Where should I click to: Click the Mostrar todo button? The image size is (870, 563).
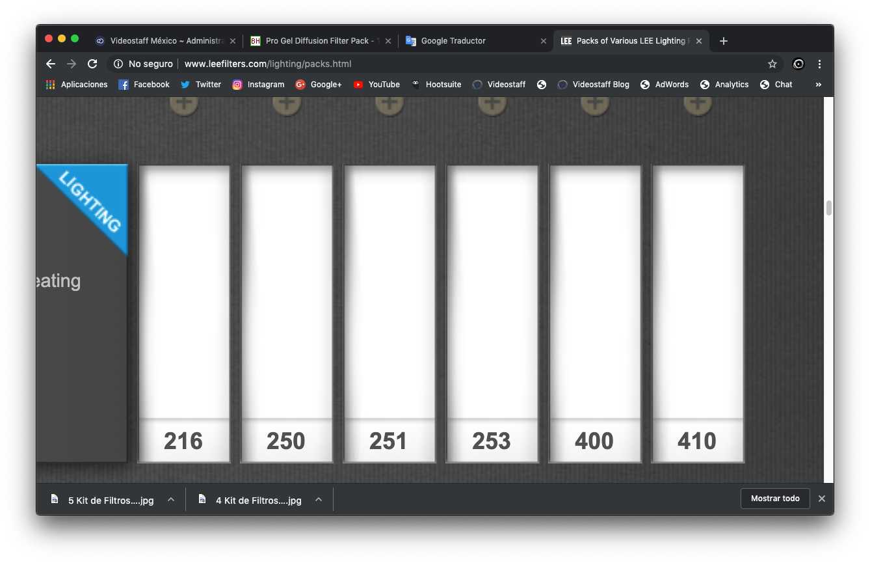pyautogui.click(x=775, y=499)
